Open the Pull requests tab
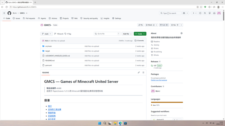Viewport: 225px width, 126px height. (x=29, y=18)
